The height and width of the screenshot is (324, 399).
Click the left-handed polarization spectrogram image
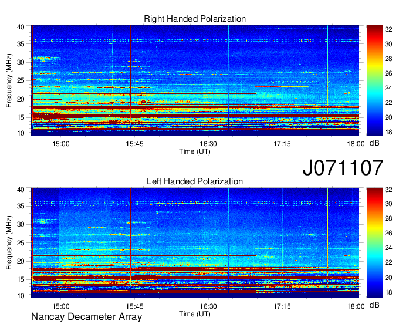tap(195, 243)
